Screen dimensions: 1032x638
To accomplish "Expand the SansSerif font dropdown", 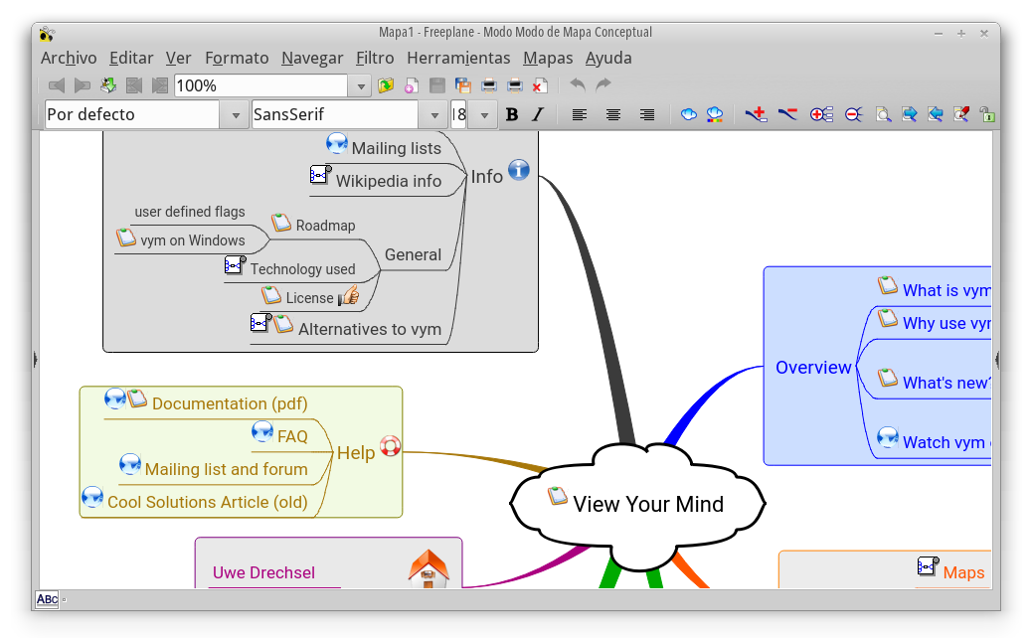I will pos(434,115).
